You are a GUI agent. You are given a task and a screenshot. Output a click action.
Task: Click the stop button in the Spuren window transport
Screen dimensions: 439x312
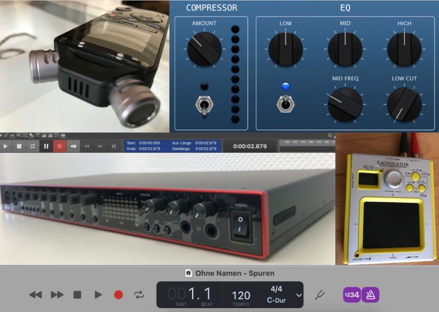point(77,295)
